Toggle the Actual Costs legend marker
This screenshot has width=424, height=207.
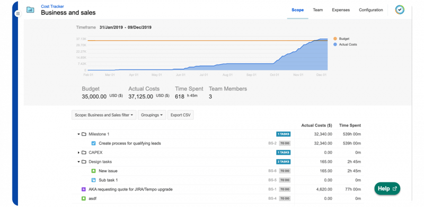pyautogui.click(x=335, y=44)
